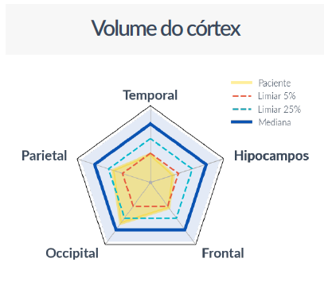Click the Limiar 25% vertex on Hipocampos axis

[193, 168]
